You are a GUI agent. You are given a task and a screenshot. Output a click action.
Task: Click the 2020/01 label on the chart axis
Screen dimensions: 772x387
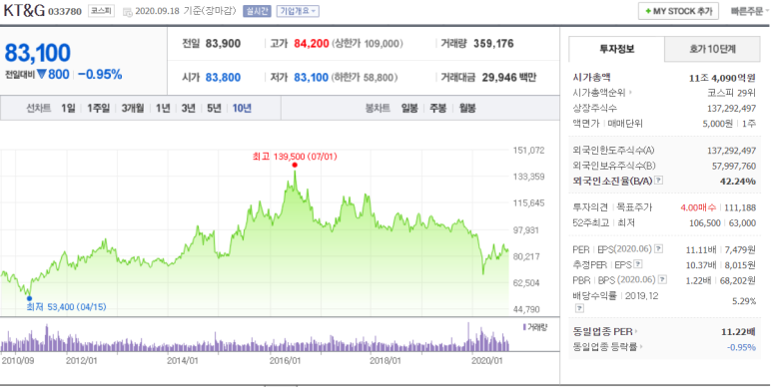tap(487, 361)
